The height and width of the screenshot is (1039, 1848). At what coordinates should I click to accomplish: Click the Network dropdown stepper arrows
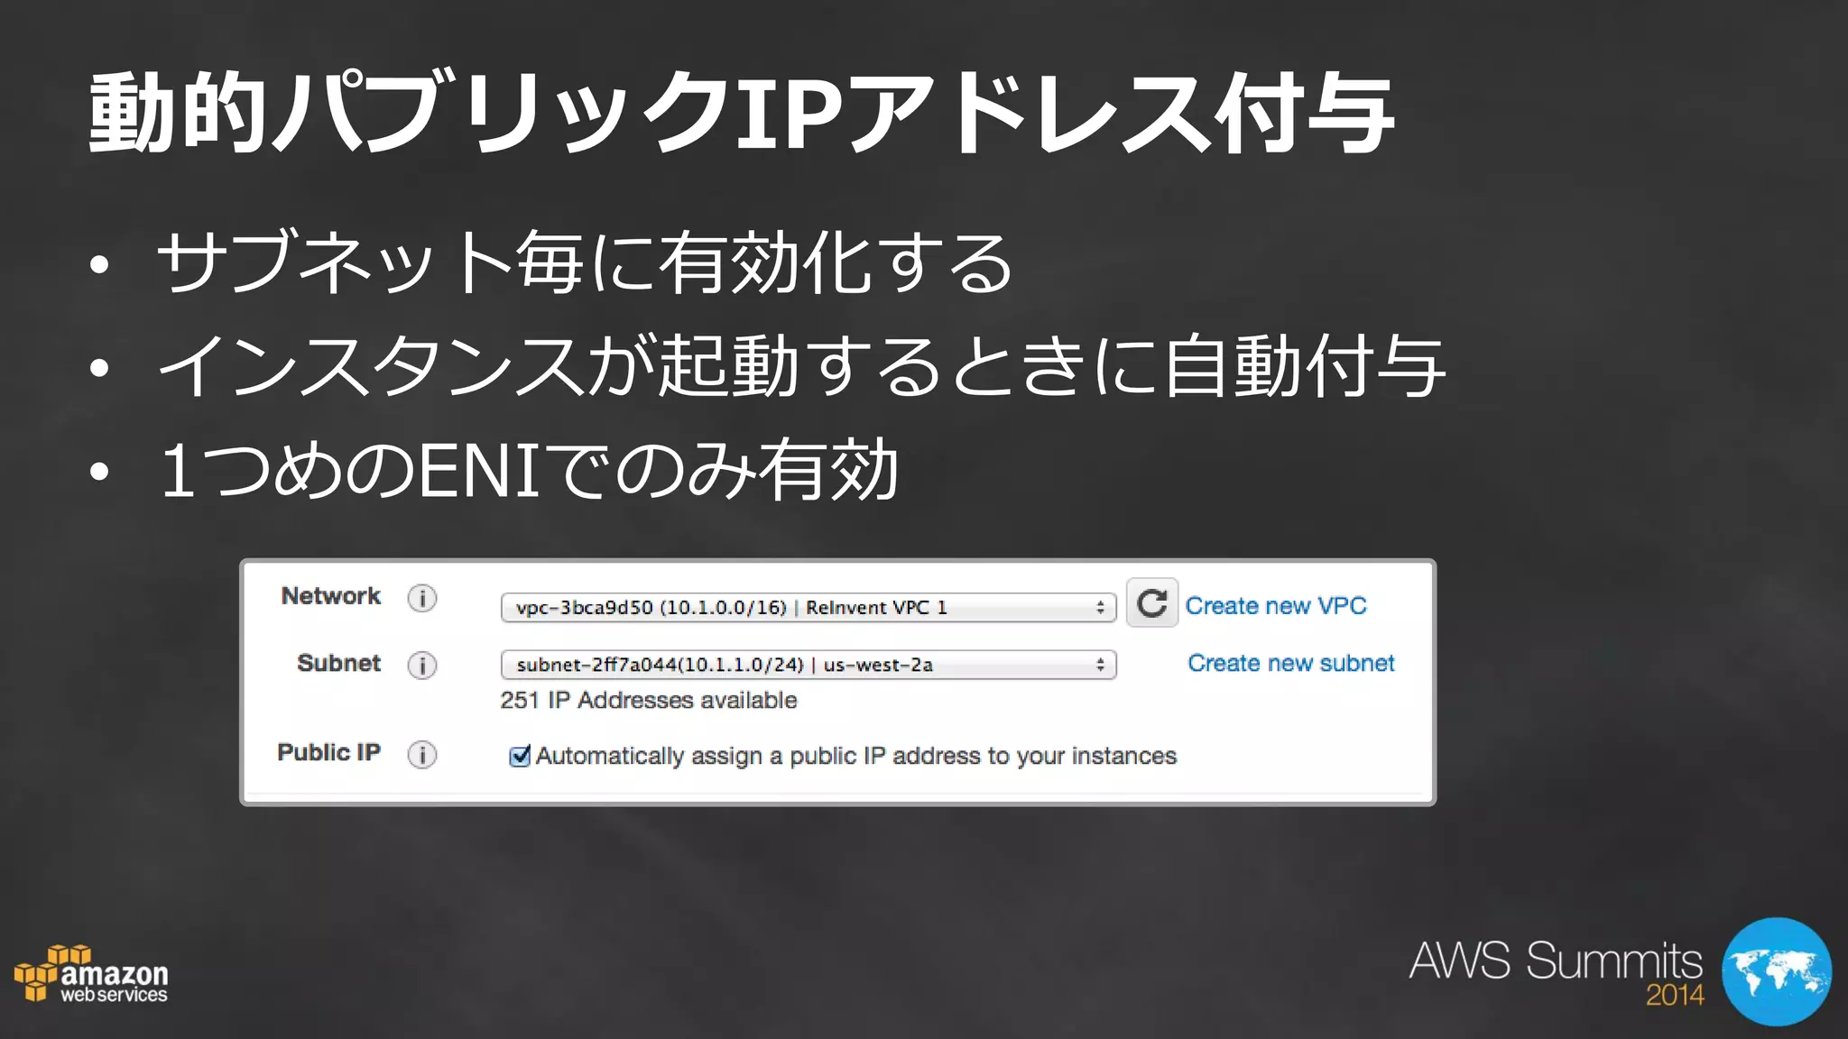[x=1100, y=608]
